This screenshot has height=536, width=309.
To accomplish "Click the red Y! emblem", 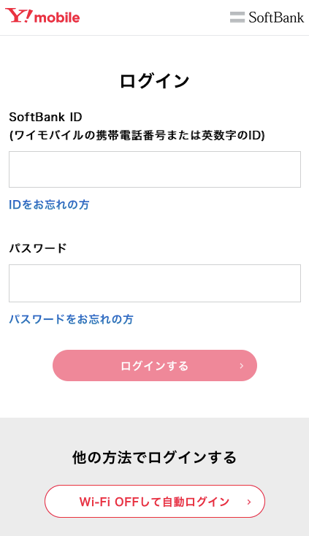I will coord(19,16).
